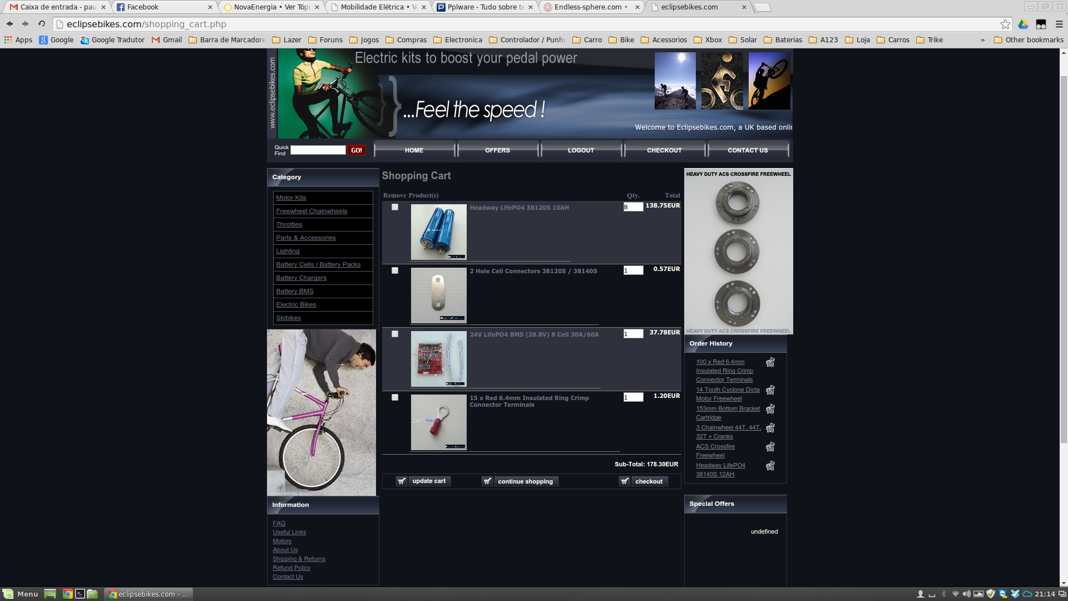Viewport: 1068px width, 601px height.
Task: Open CHECKOUT in the site navigation
Action: [x=664, y=150]
